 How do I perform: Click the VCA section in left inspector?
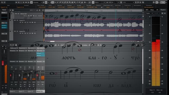(x=4, y=41)
